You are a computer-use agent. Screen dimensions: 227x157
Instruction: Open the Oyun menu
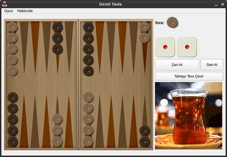[9, 11]
